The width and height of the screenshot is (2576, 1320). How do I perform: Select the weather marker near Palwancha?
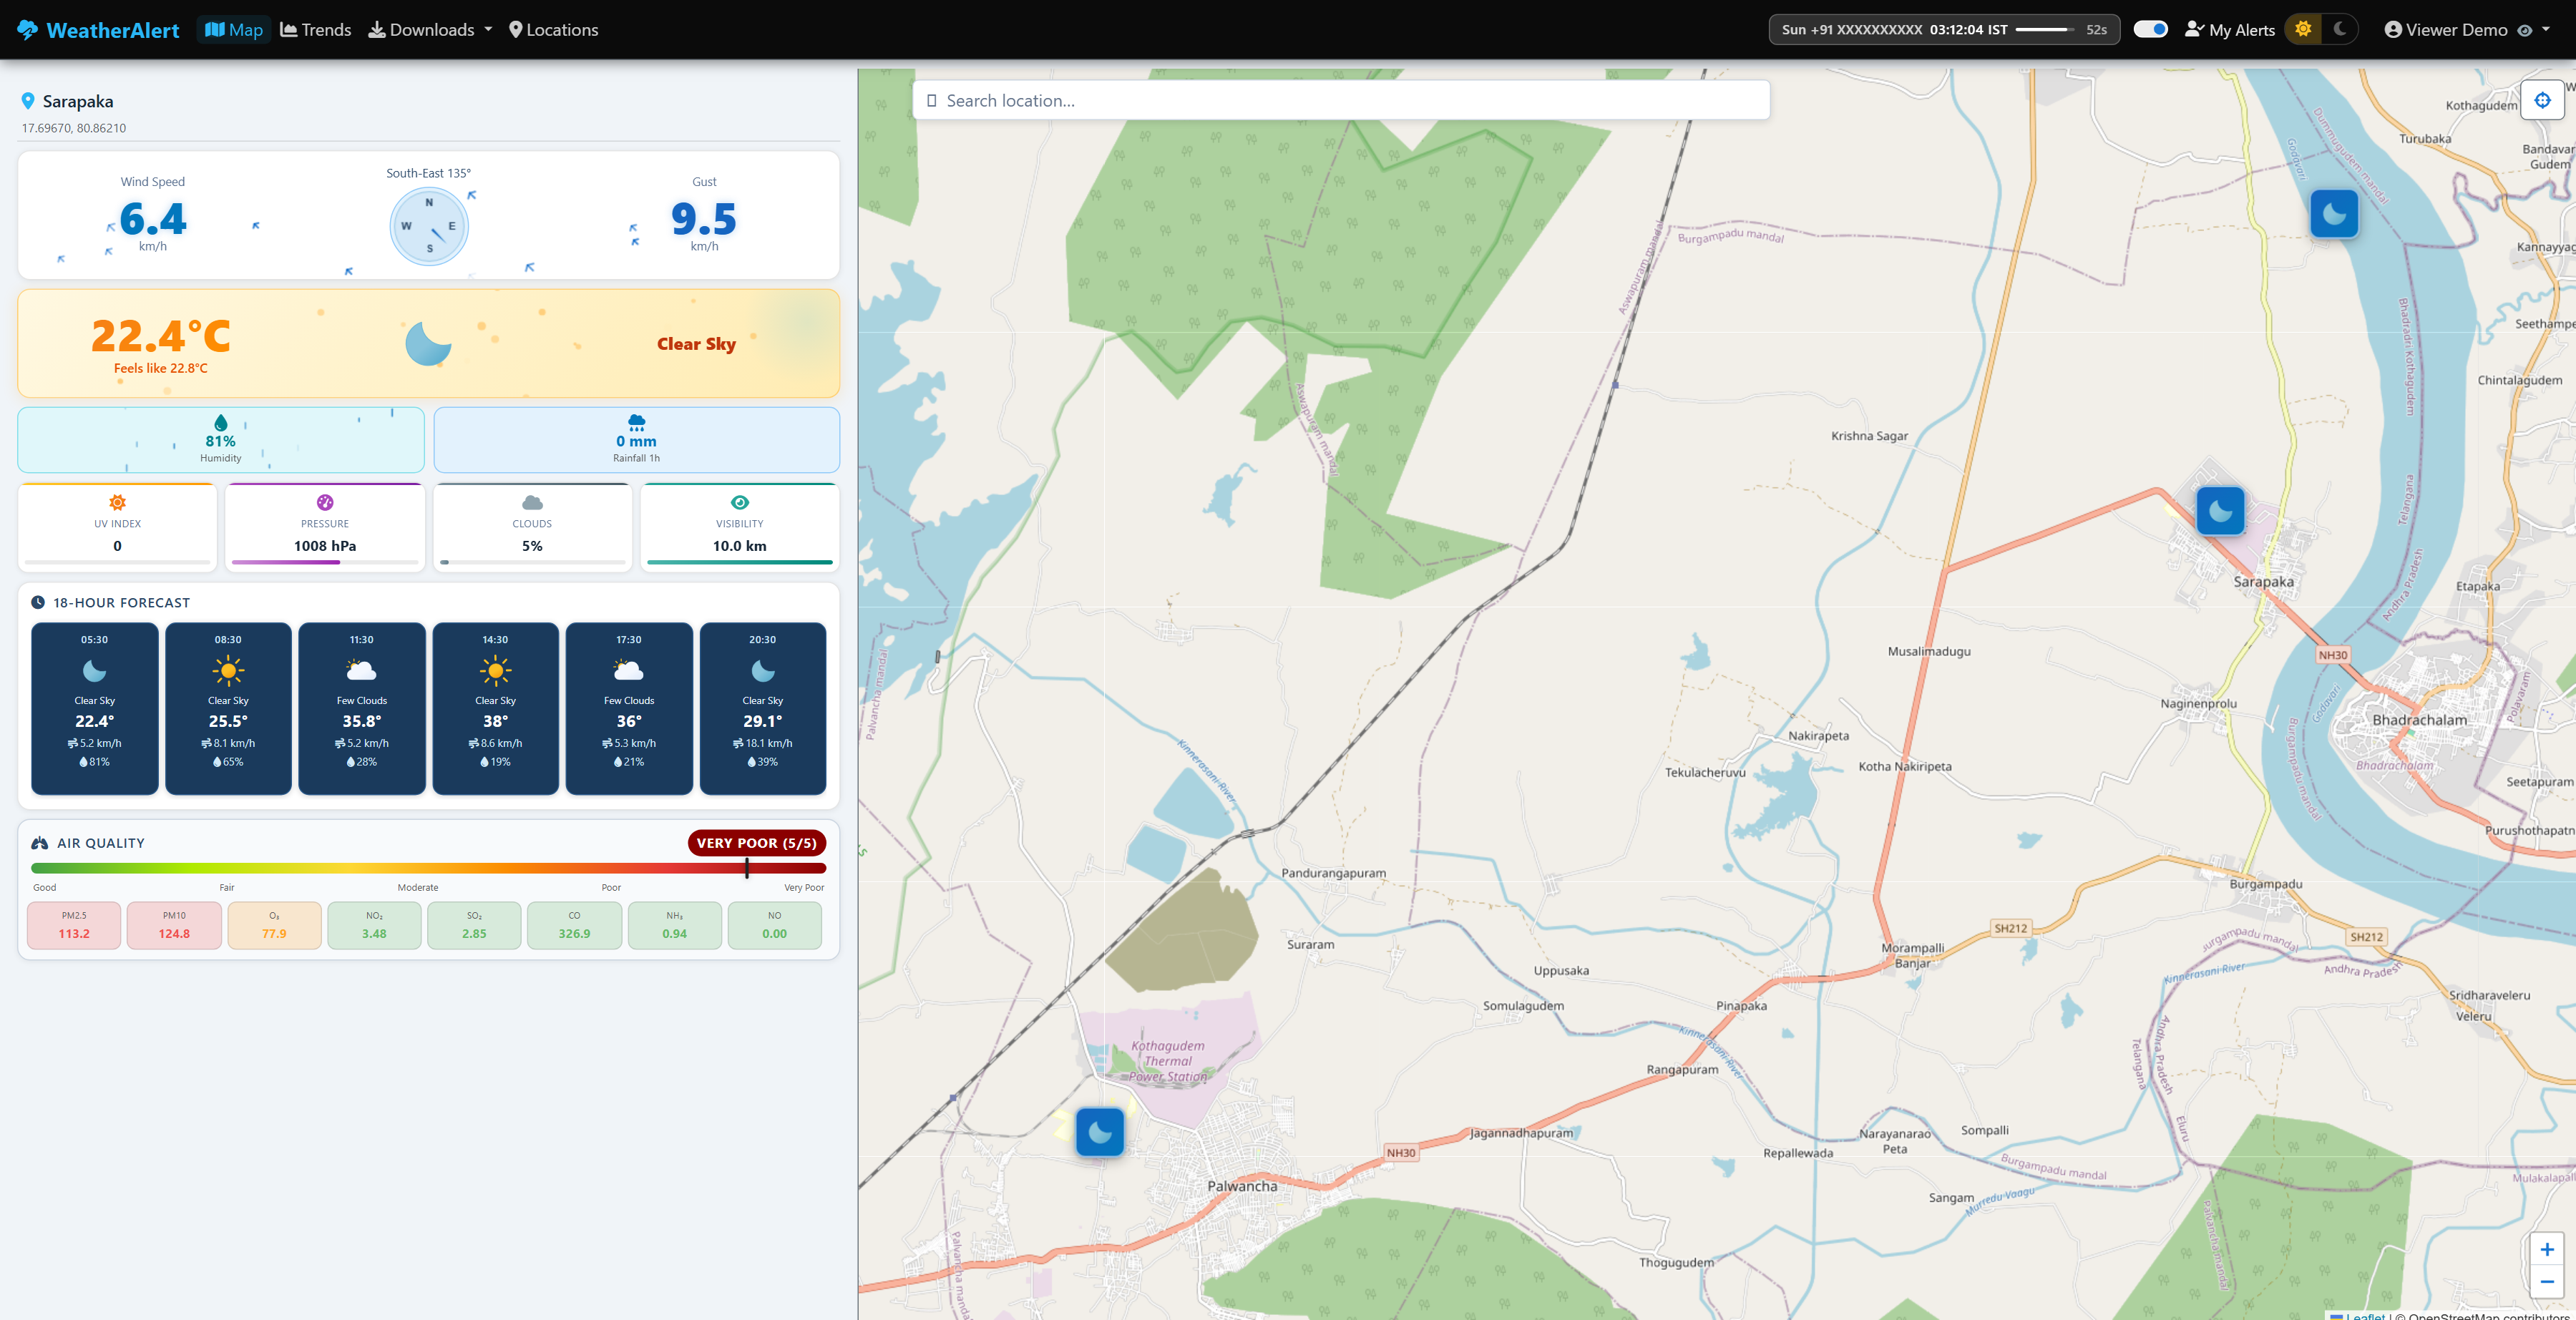coord(1100,1131)
